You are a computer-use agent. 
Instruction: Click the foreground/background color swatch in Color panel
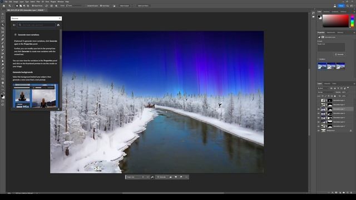(x=320, y=17)
